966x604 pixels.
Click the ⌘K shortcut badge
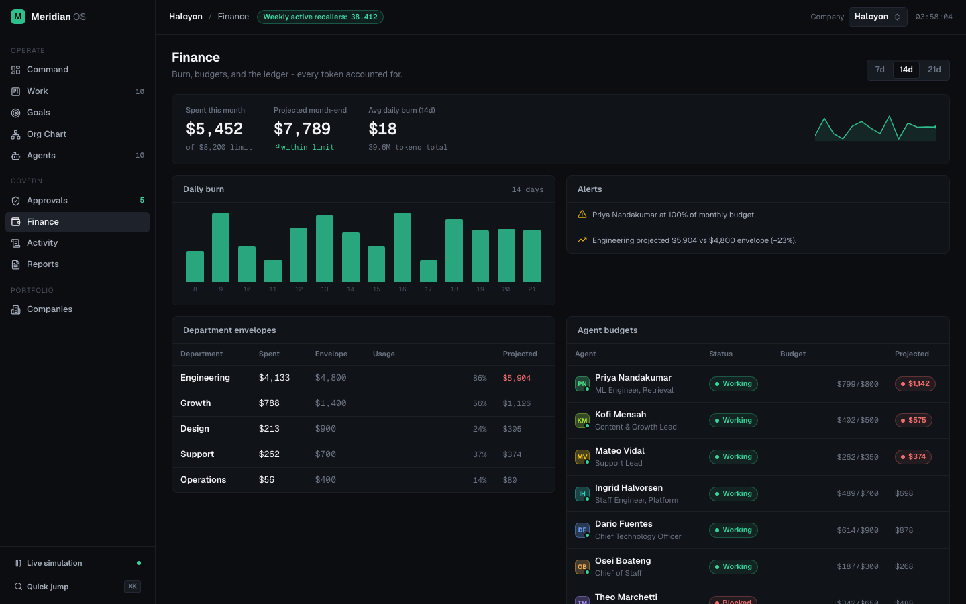[132, 587]
